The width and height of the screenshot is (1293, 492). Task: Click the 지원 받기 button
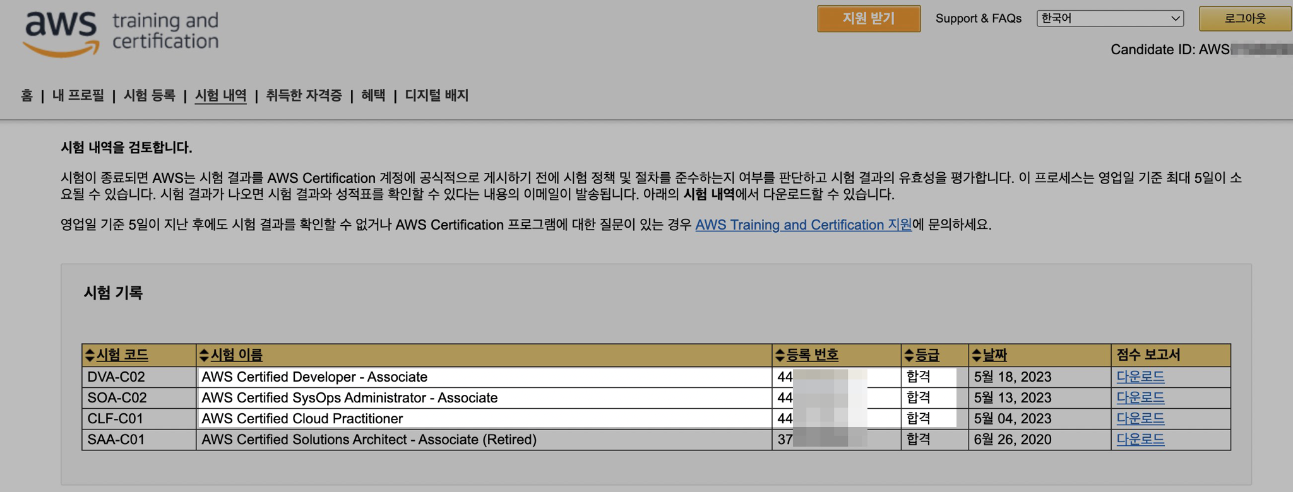pos(868,18)
